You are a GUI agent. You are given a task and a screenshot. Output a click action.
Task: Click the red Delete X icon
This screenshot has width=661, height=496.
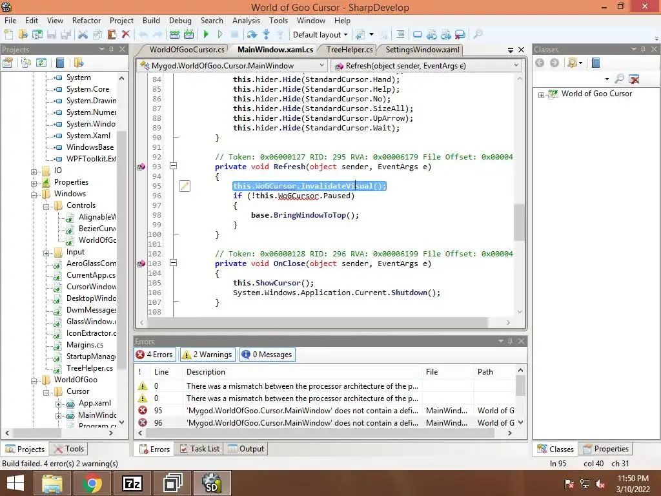pyautogui.click(x=126, y=35)
